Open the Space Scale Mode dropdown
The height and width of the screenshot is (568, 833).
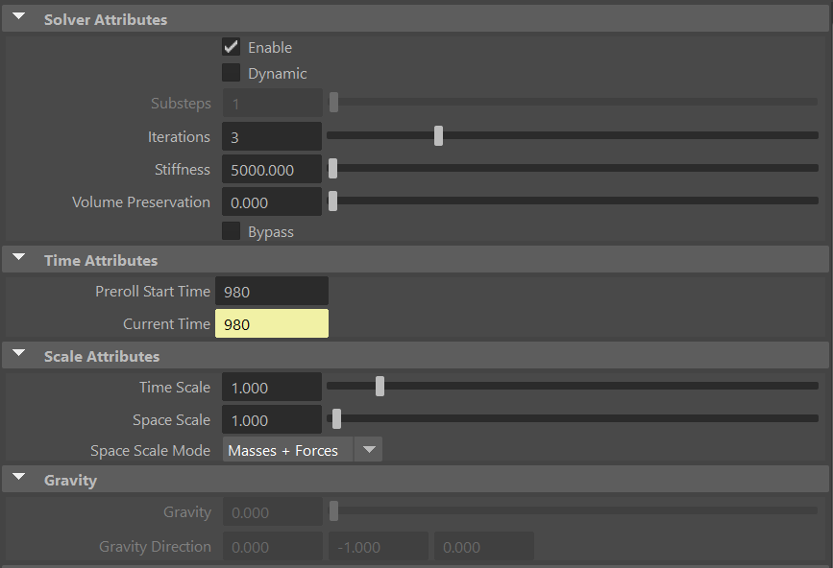click(x=368, y=448)
